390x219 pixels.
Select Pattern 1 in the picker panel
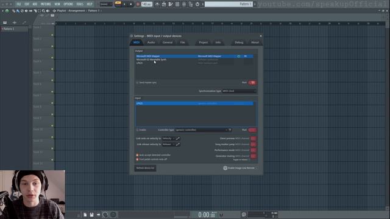(15, 29)
